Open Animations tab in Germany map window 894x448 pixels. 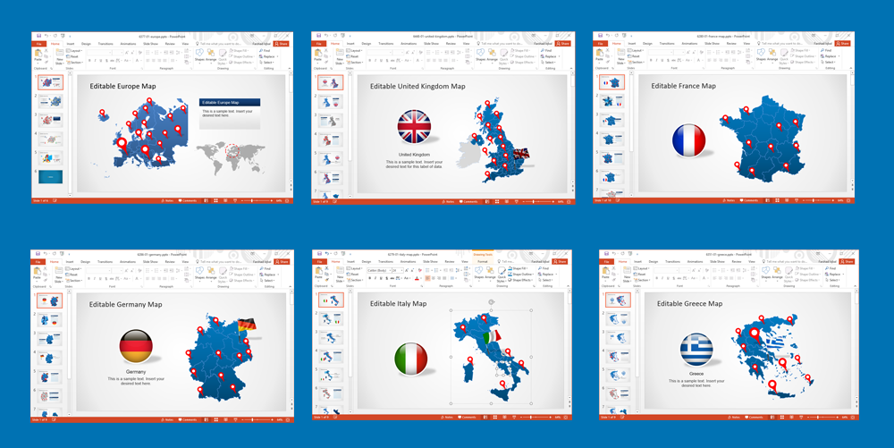128,262
